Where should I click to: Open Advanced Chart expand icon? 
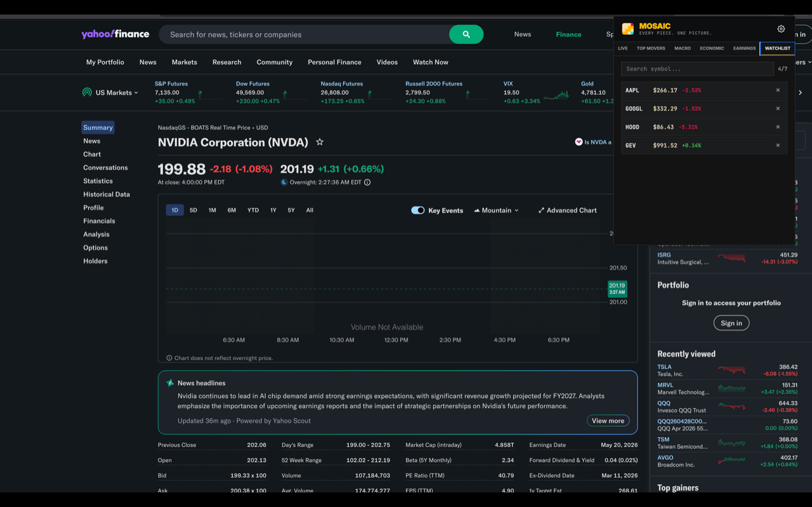point(541,210)
